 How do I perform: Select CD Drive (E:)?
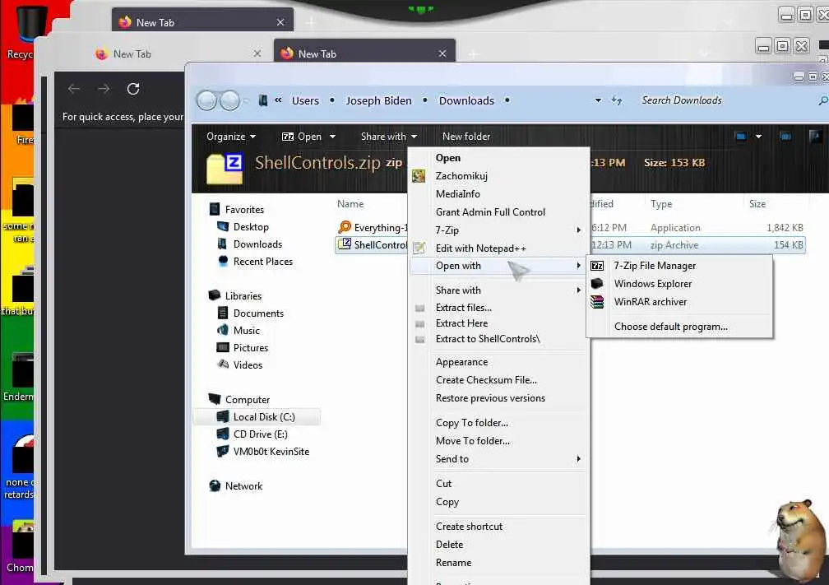(260, 434)
